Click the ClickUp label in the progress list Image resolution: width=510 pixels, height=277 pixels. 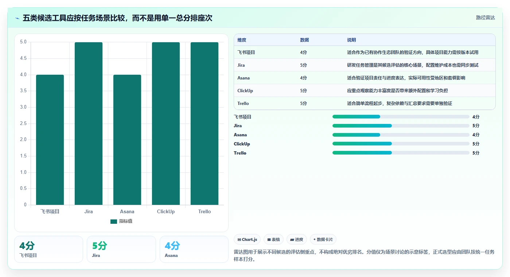coord(242,144)
